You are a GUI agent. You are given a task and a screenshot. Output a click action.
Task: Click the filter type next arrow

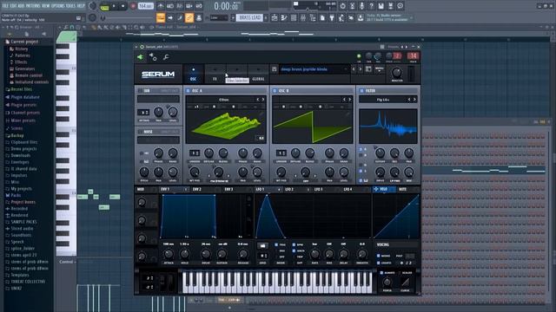click(414, 100)
